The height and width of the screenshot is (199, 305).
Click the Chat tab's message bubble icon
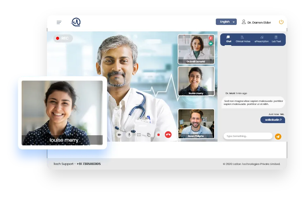pyautogui.click(x=228, y=38)
